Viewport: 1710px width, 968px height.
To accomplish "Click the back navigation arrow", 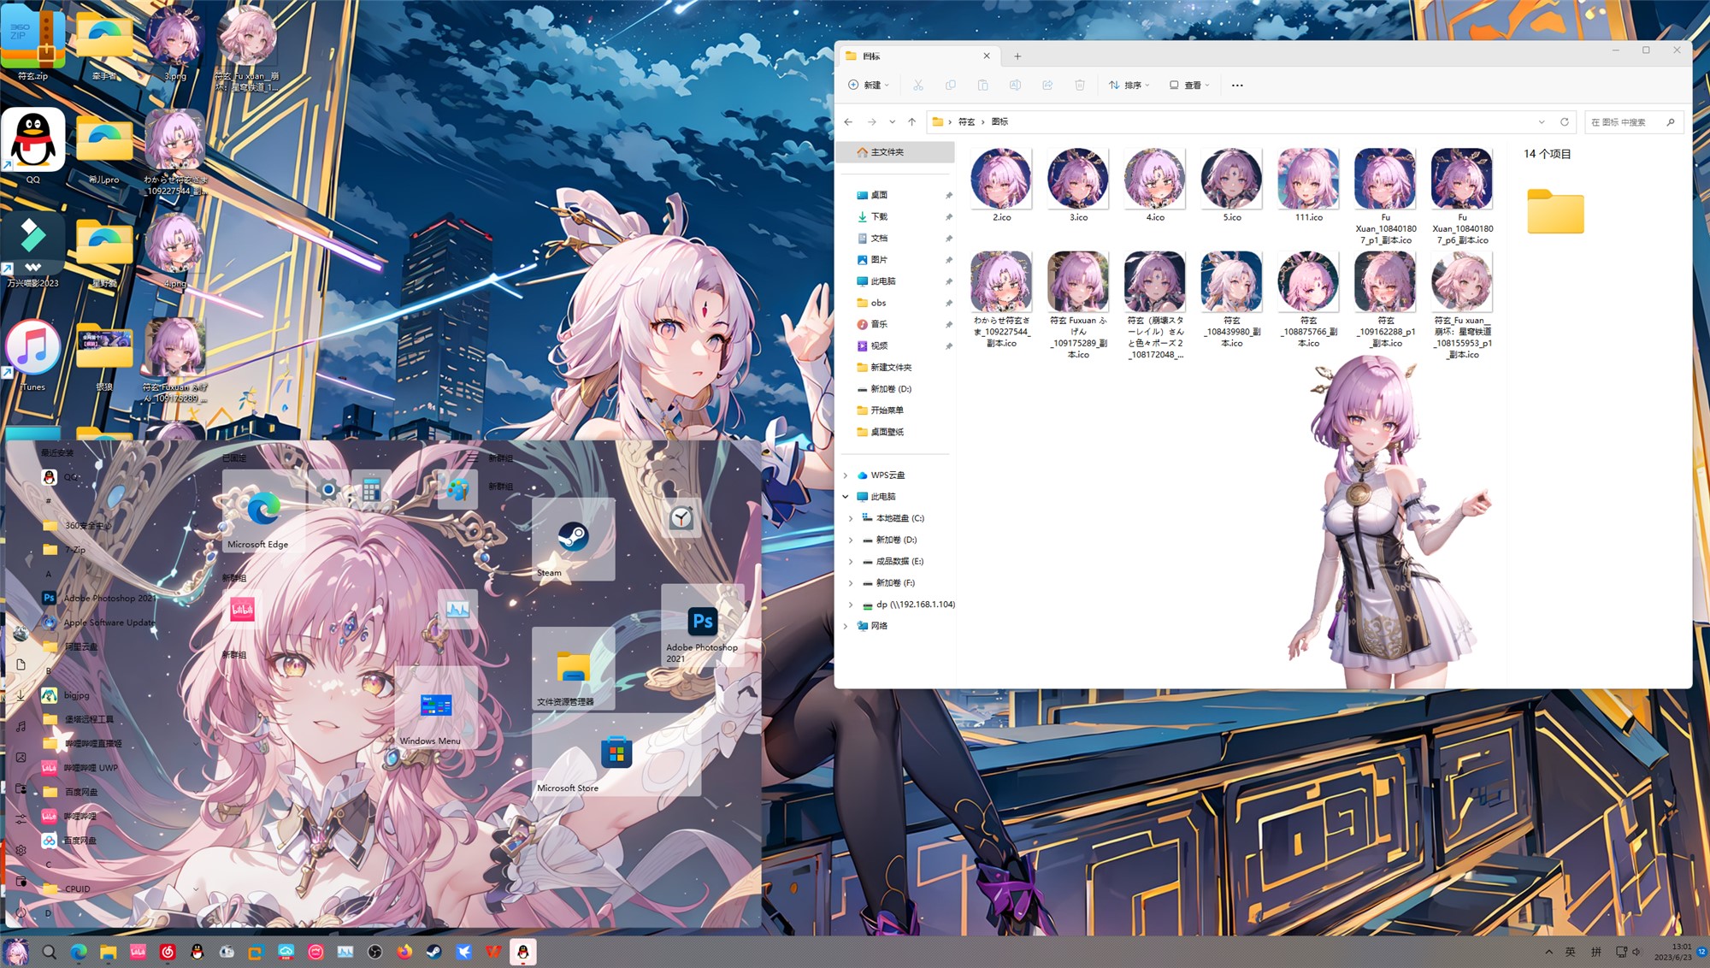I will point(848,122).
